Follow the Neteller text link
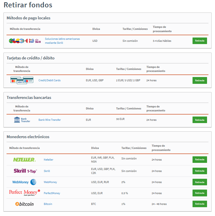 point(48,160)
